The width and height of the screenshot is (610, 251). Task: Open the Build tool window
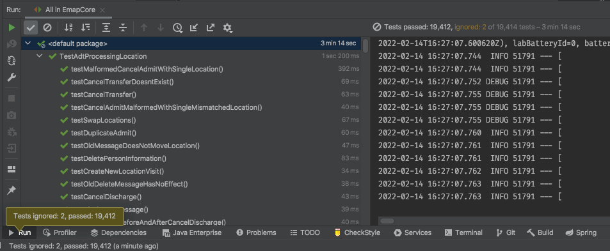tap(540, 232)
